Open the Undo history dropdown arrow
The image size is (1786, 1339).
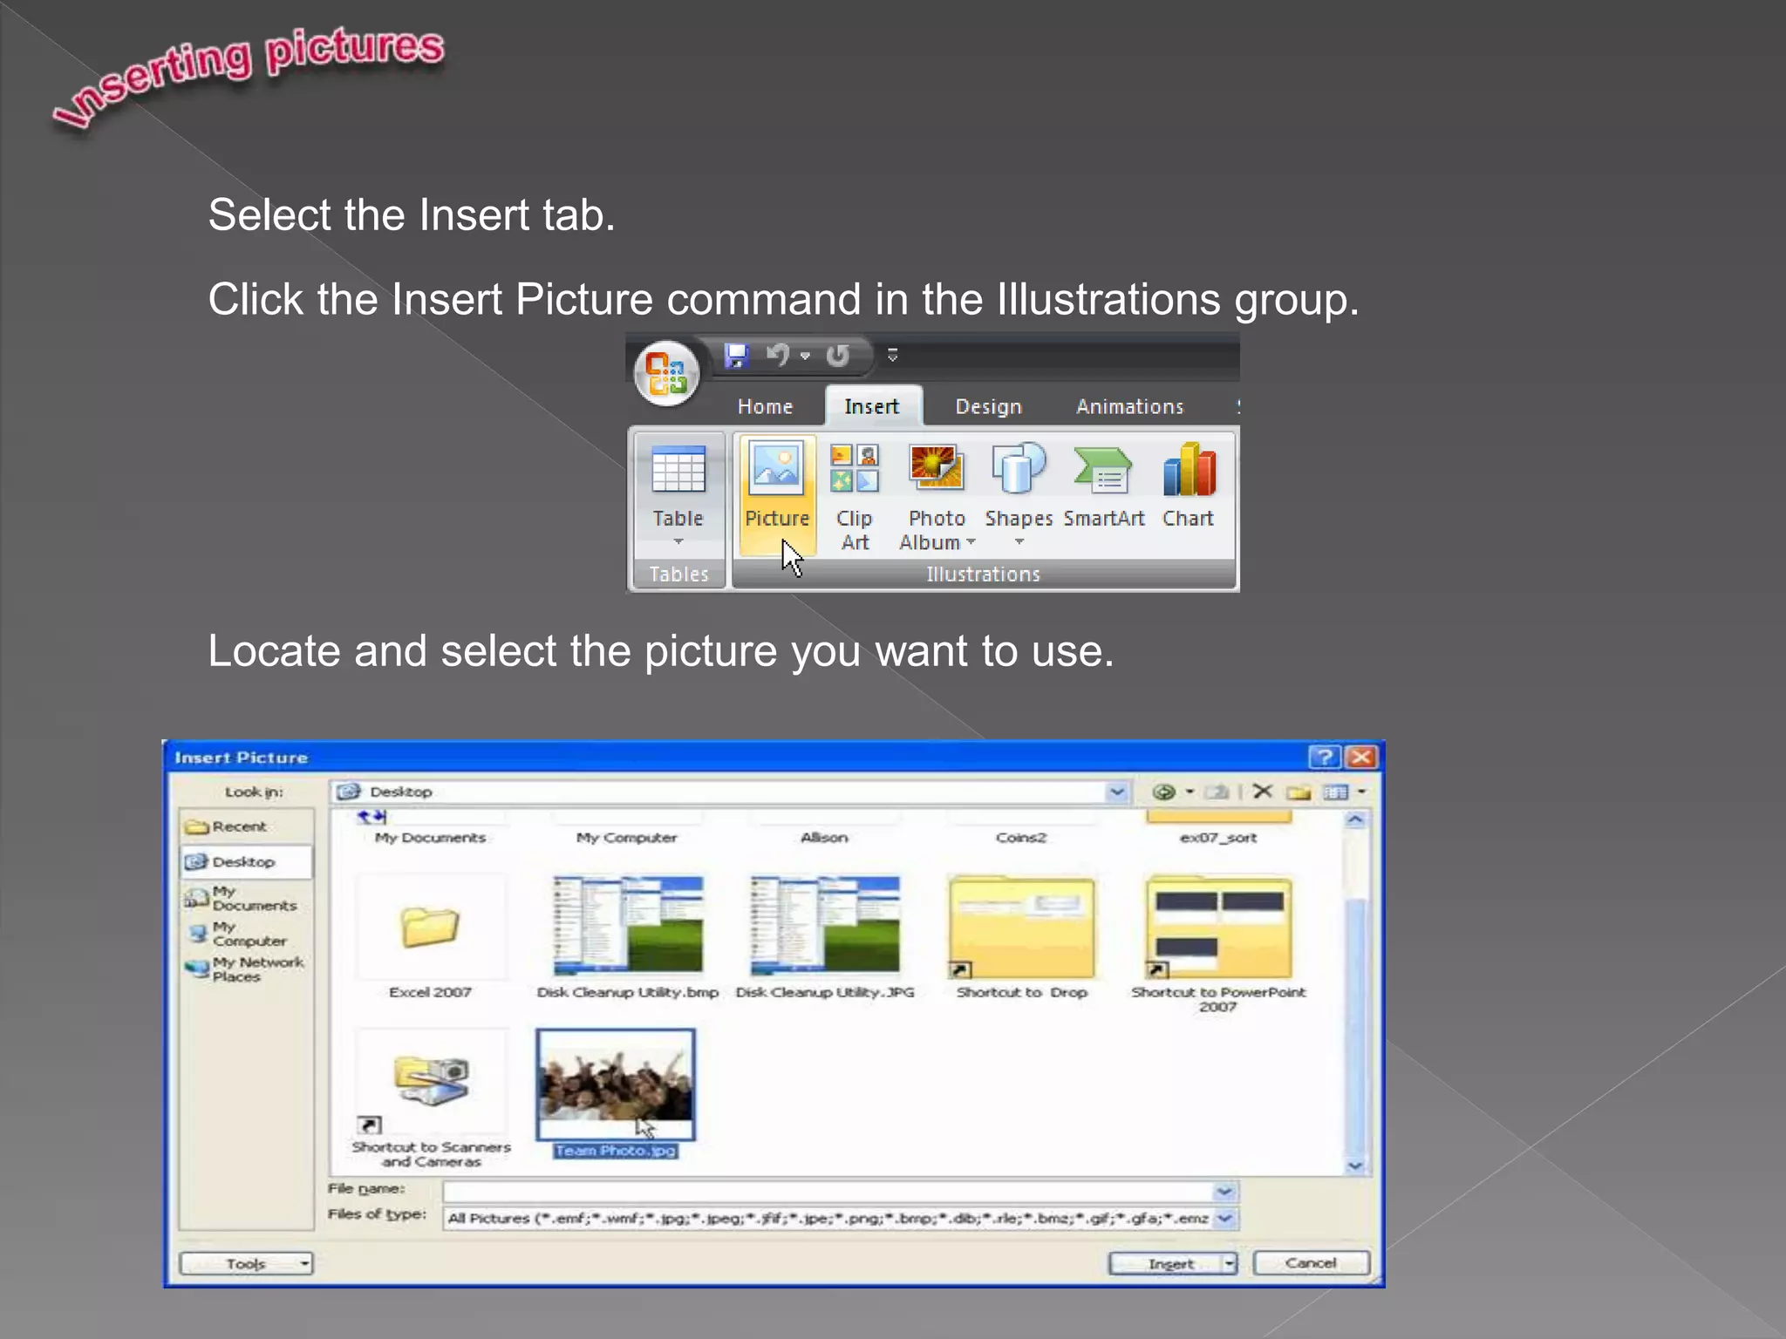click(x=805, y=356)
